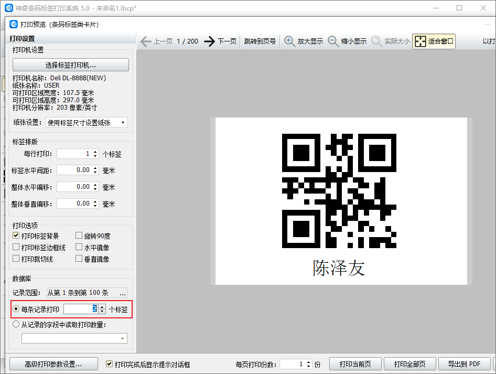
Task: Adjust the 每页打印份数 stepper arrows
Action: (309, 364)
